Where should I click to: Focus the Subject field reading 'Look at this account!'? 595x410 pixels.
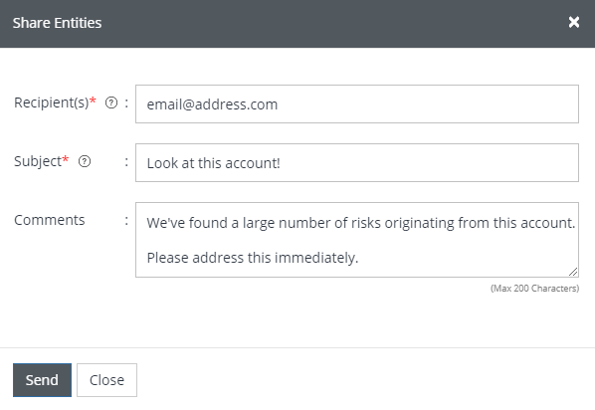[x=357, y=162]
